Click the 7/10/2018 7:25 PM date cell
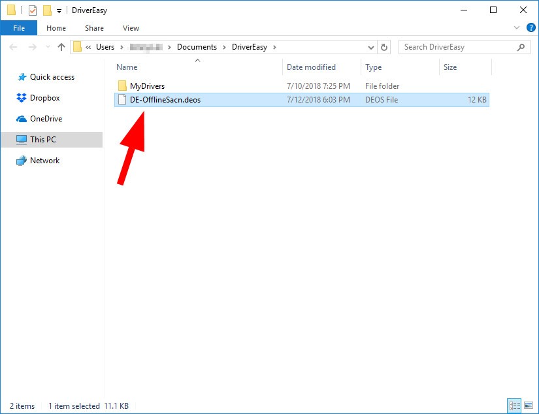The height and width of the screenshot is (414, 539). coord(318,86)
